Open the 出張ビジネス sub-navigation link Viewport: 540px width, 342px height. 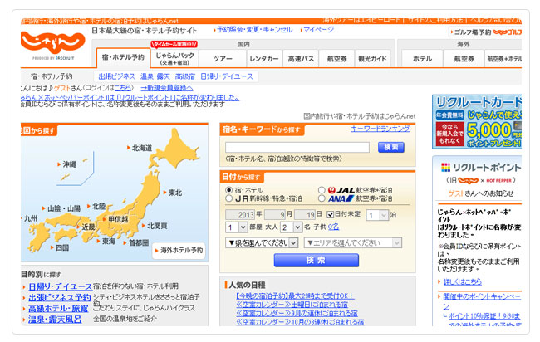117,76
